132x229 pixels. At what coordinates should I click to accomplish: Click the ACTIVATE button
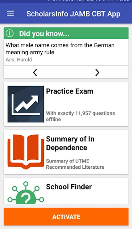tap(66, 217)
